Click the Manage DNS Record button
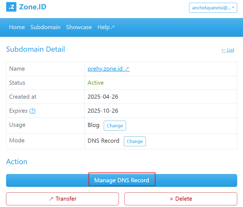The width and height of the screenshot is (243, 207). pyautogui.click(x=122, y=180)
